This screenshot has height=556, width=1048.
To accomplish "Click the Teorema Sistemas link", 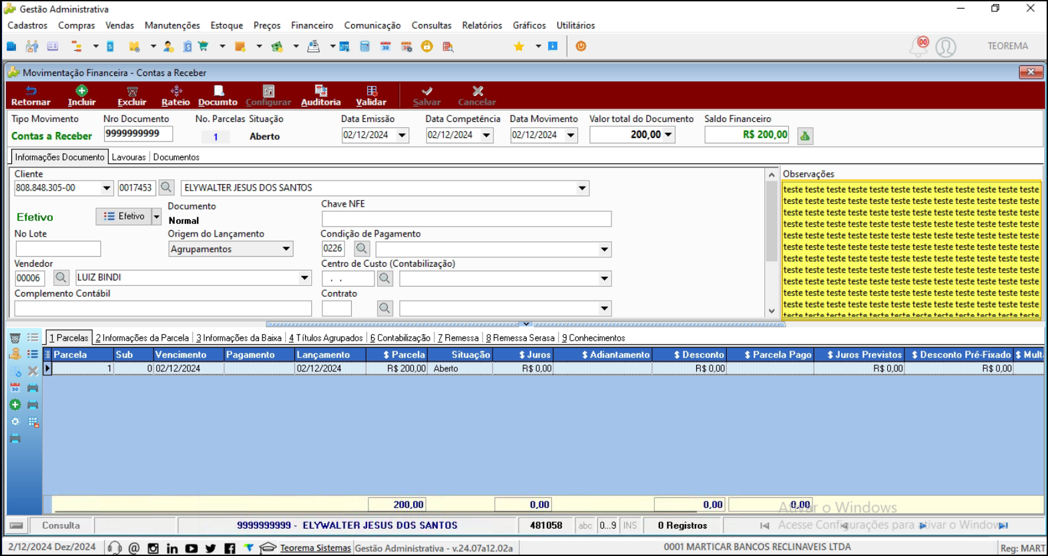I will point(315,548).
